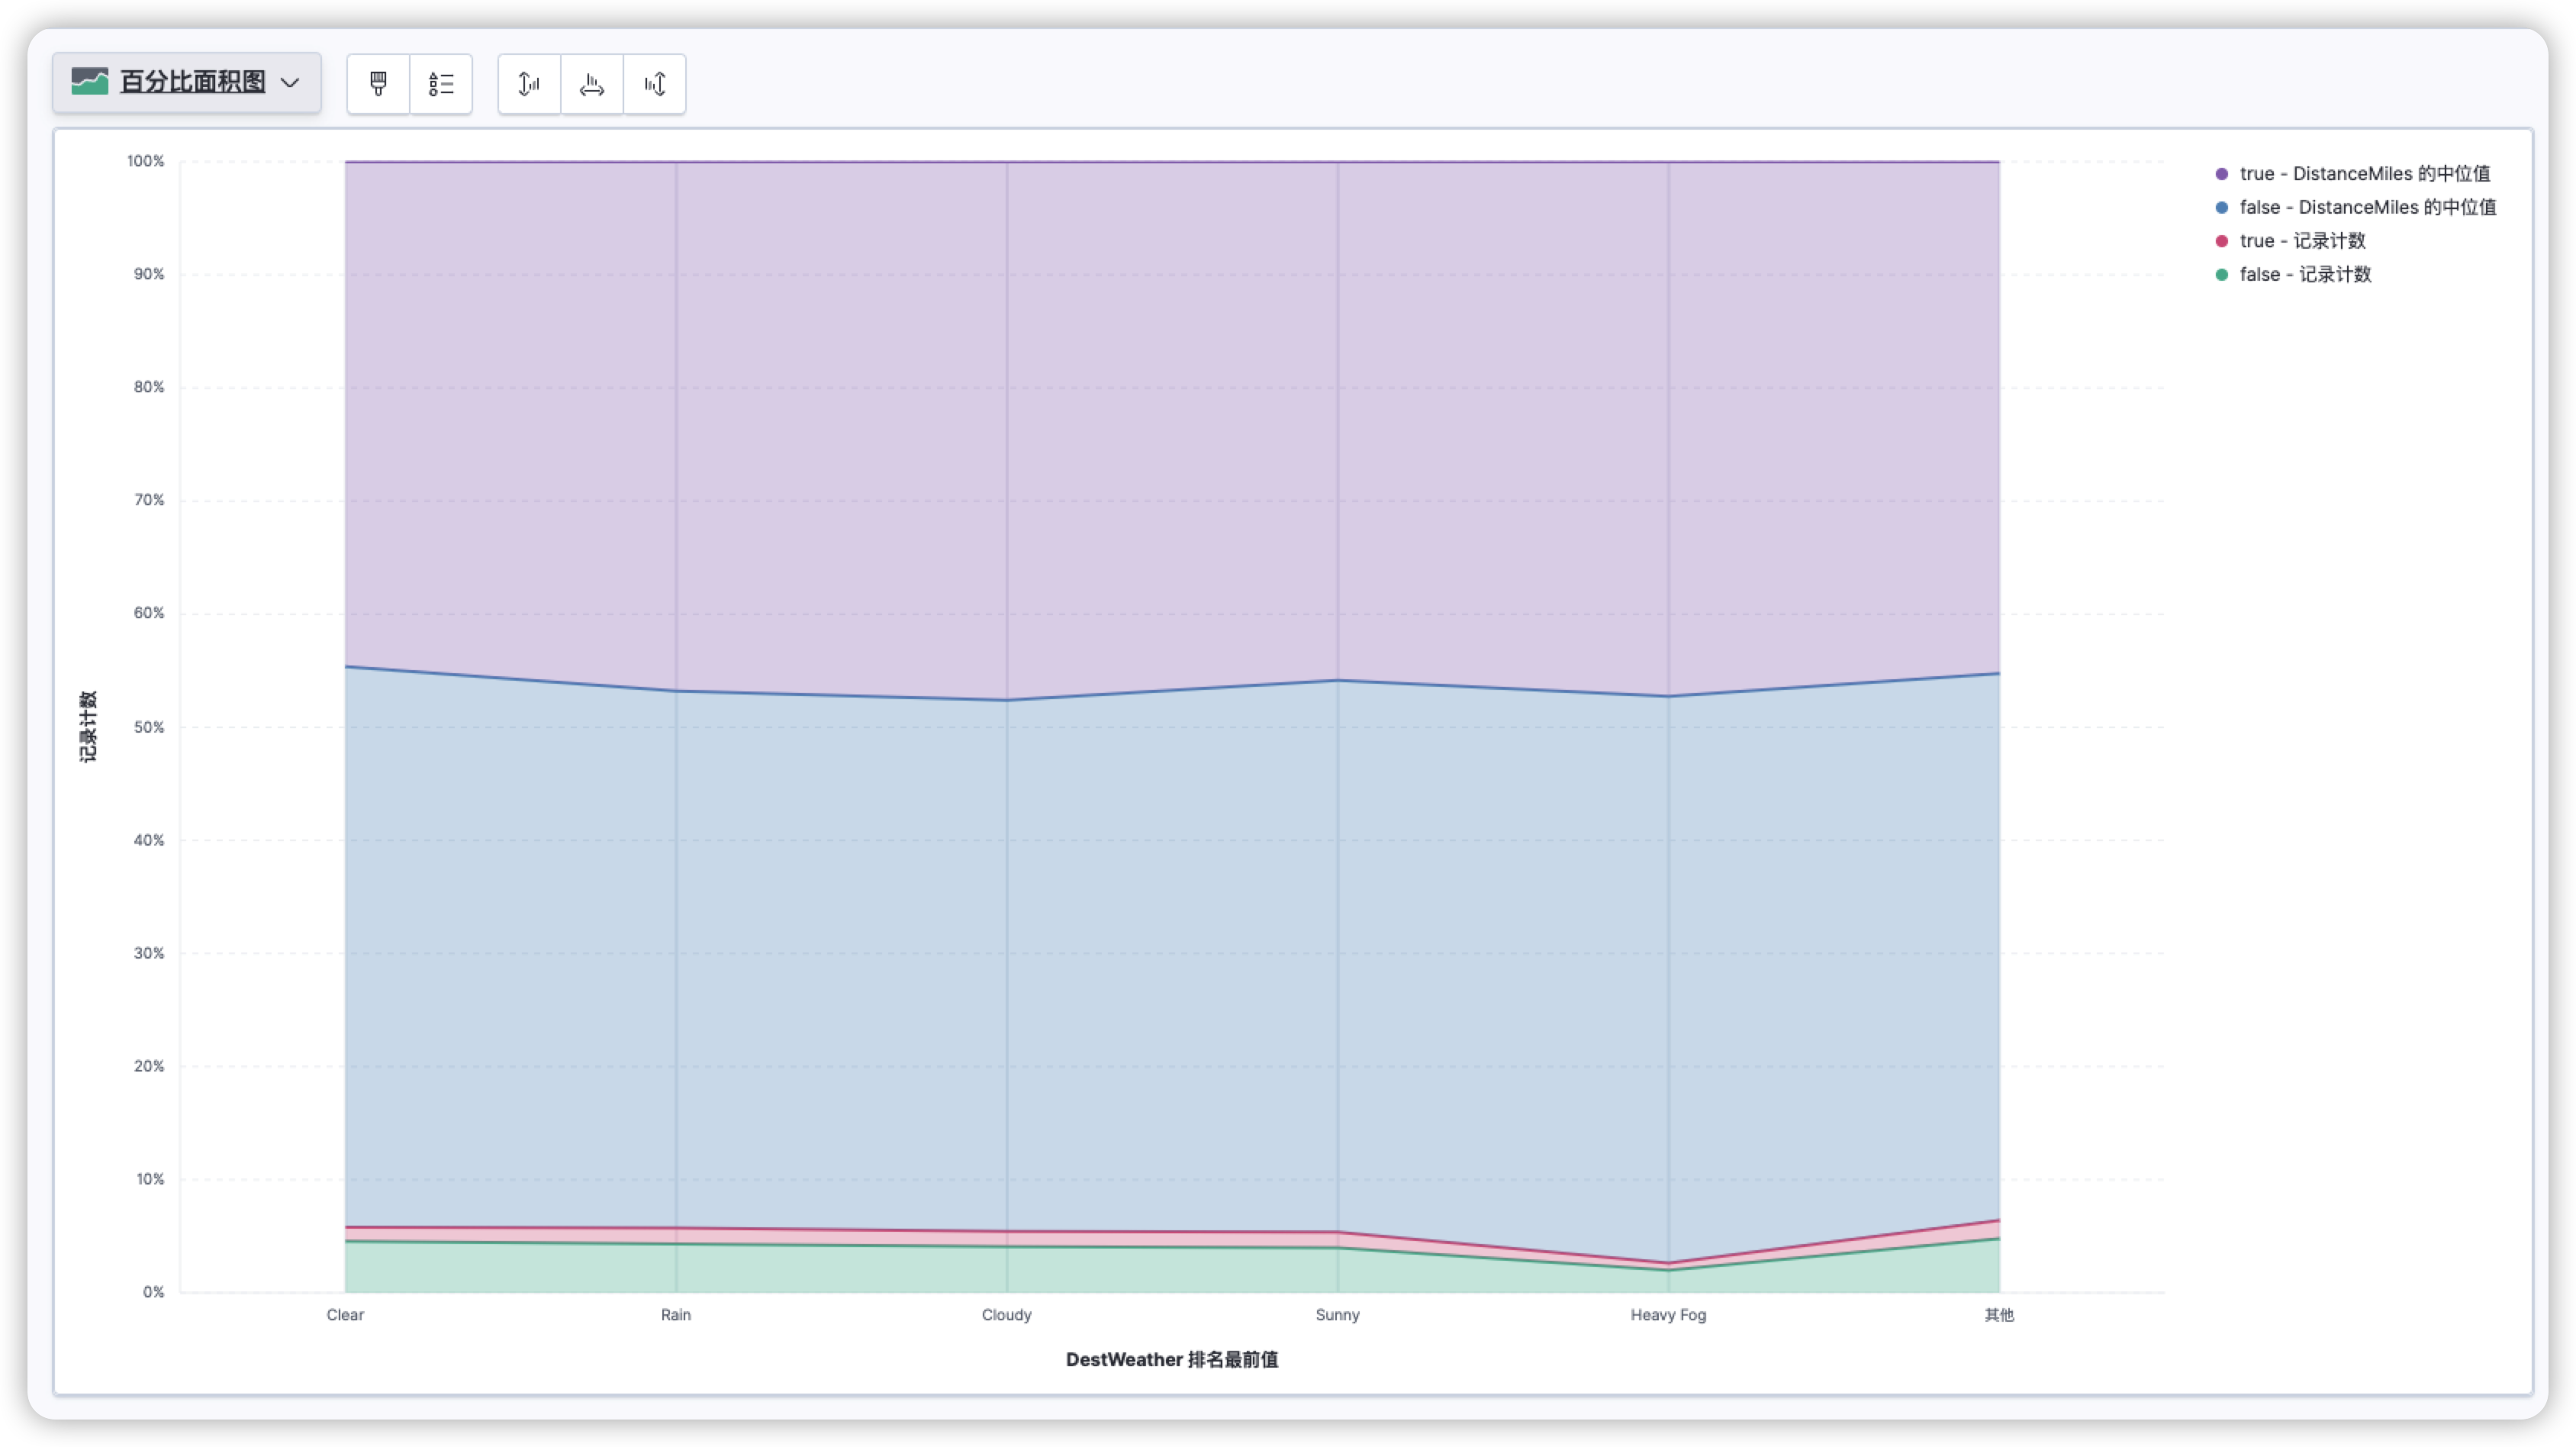Click purple dot for true DistanceMiles series
2576x1447 pixels.
[2221, 174]
